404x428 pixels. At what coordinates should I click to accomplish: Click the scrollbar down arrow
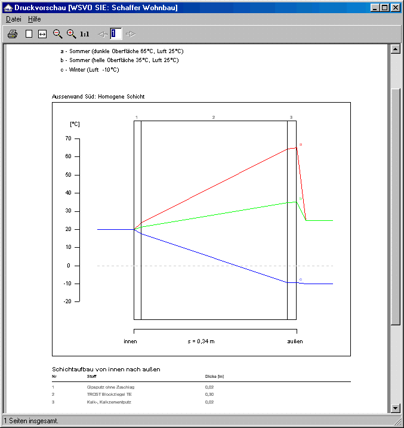pos(394,408)
